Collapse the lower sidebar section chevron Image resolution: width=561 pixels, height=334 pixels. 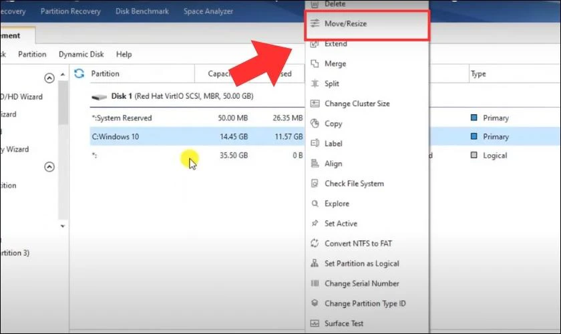coord(49,166)
